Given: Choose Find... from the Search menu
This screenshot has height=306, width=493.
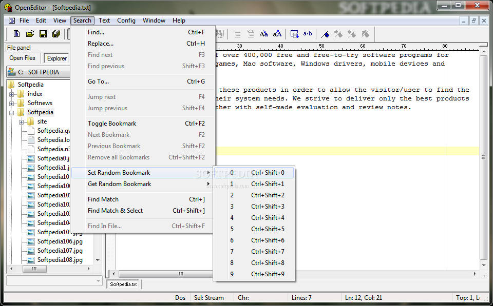Looking at the screenshot, I should click(x=143, y=32).
